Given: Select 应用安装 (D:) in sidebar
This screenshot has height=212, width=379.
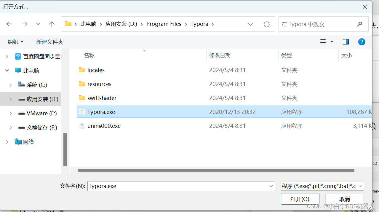Looking at the screenshot, I should [x=42, y=99].
